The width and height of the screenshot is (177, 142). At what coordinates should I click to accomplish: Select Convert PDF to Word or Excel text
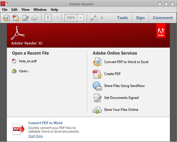tap(126, 62)
